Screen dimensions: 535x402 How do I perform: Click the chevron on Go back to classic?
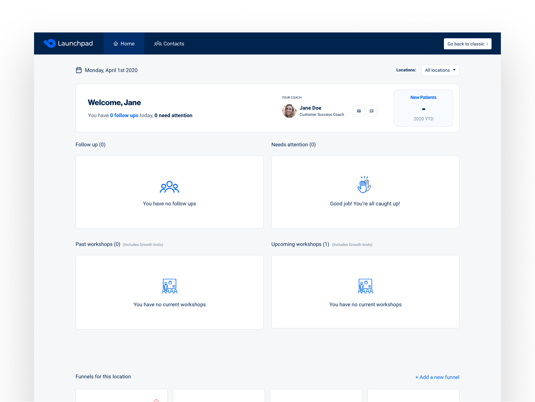coord(487,44)
